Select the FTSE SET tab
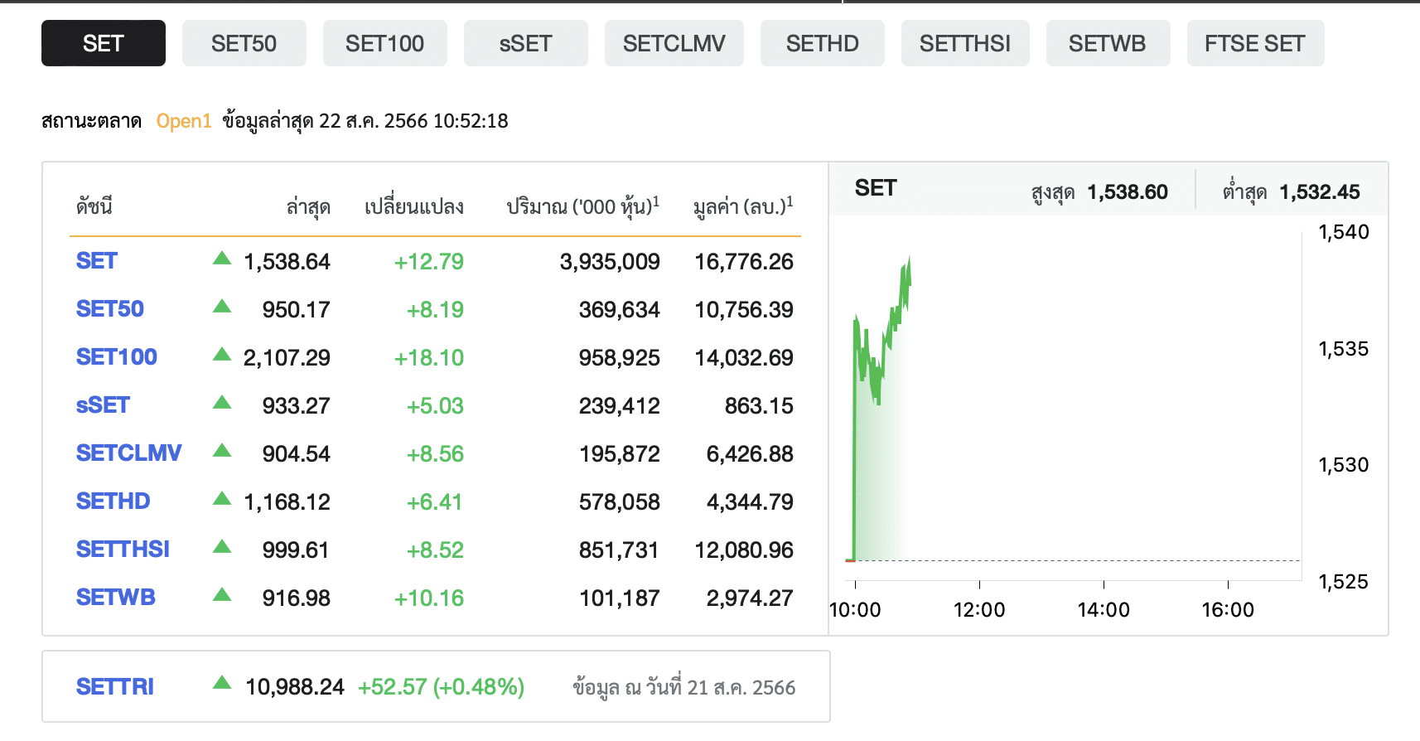The height and width of the screenshot is (741, 1420). tap(1256, 43)
